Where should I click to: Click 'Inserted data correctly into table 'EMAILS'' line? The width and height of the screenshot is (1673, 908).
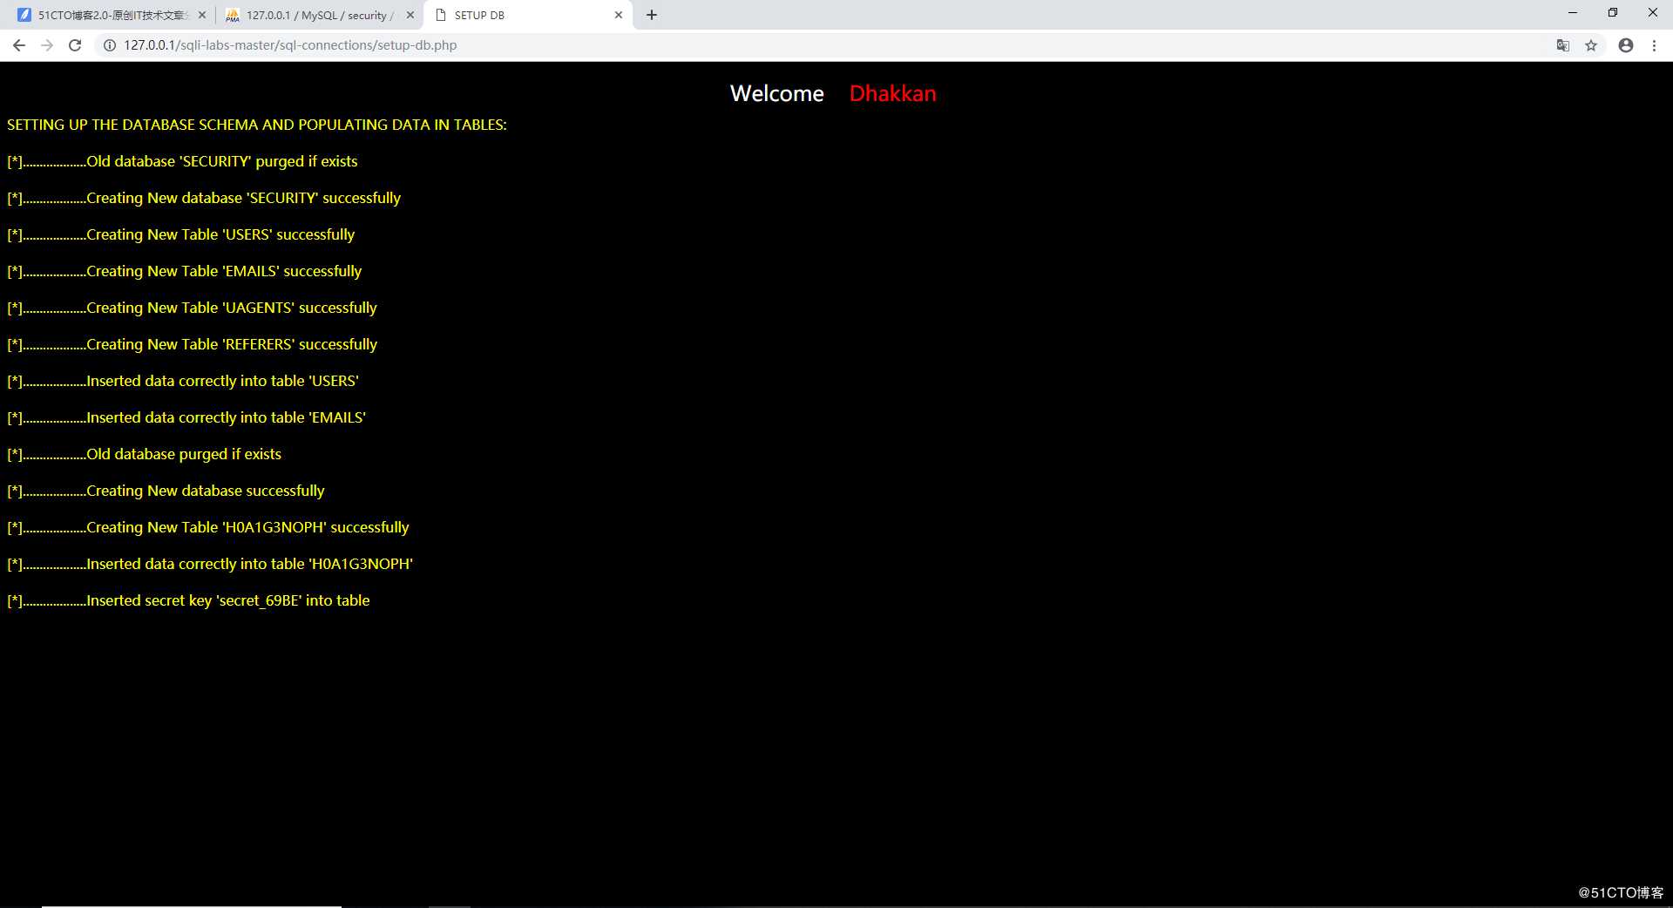click(x=186, y=417)
